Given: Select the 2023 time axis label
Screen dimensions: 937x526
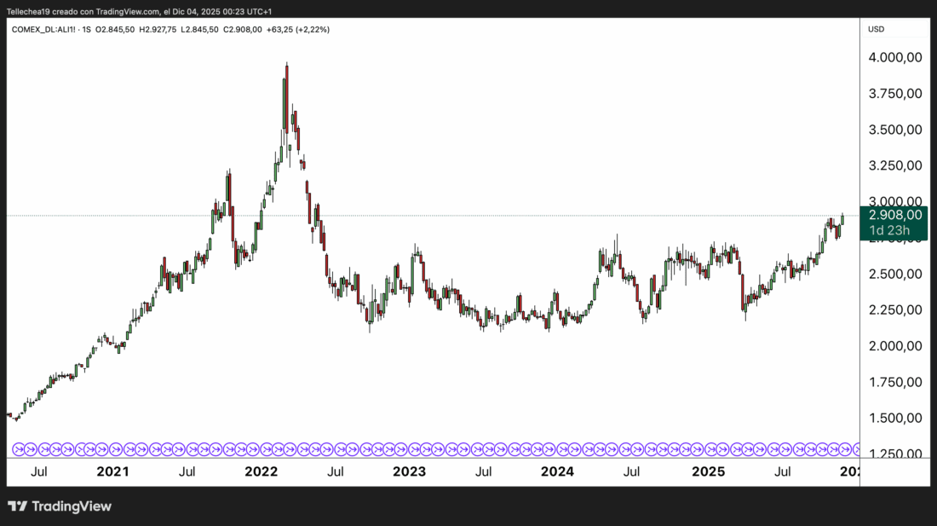Looking at the screenshot, I should pos(409,471).
